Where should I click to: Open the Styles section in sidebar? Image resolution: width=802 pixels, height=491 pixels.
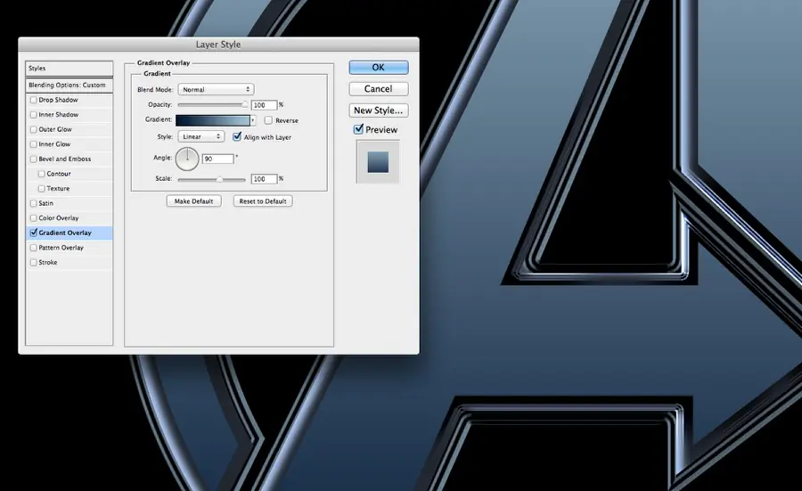coord(70,68)
